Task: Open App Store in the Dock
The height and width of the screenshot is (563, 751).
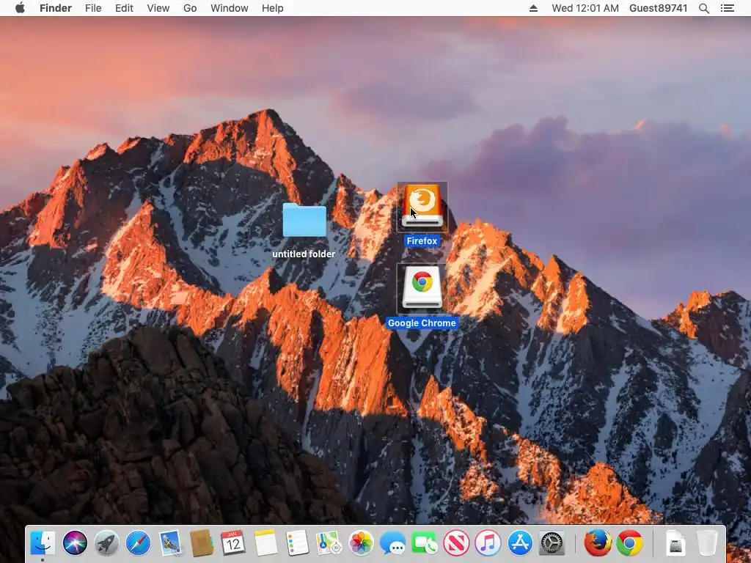Action: (520, 543)
